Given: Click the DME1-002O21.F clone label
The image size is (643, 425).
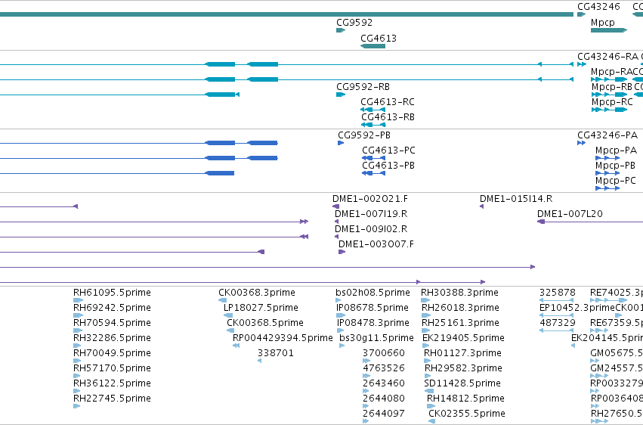Looking at the screenshot, I should pyautogui.click(x=370, y=199).
